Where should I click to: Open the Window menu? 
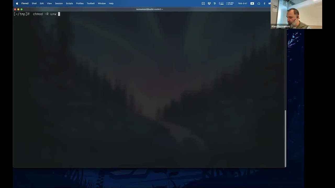click(102, 3)
